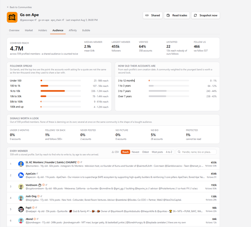The image size is (251, 227).
Task: Open the Overview tab
Action: (x=14, y=30)
